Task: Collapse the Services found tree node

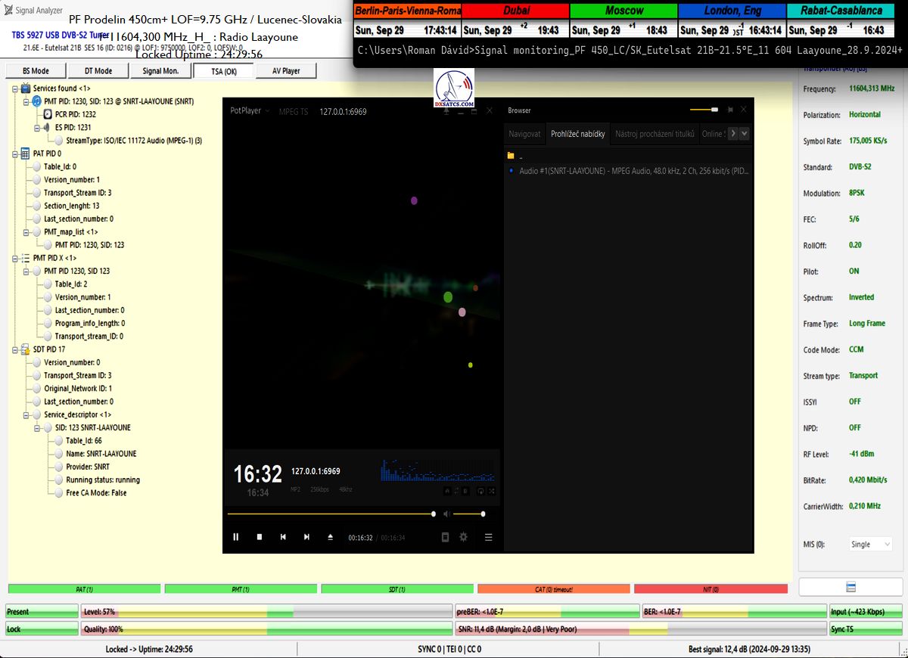Action: tap(15, 88)
